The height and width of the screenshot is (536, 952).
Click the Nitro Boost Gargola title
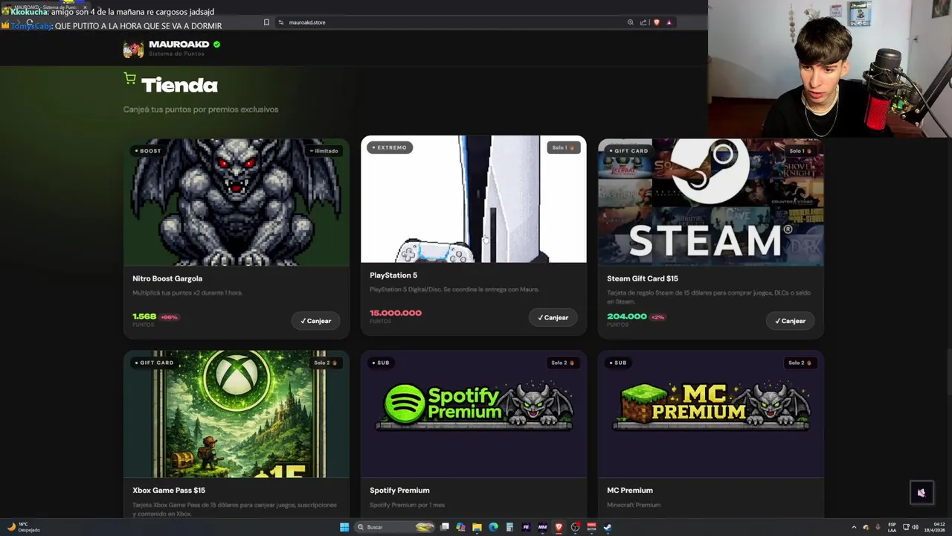pos(167,278)
